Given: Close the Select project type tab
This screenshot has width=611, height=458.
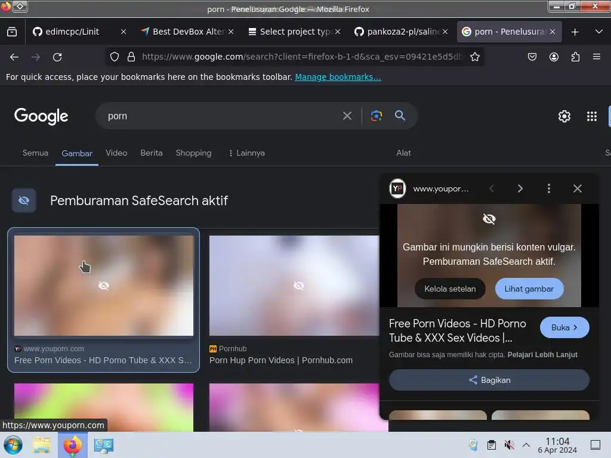Looking at the screenshot, I should tap(338, 32).
